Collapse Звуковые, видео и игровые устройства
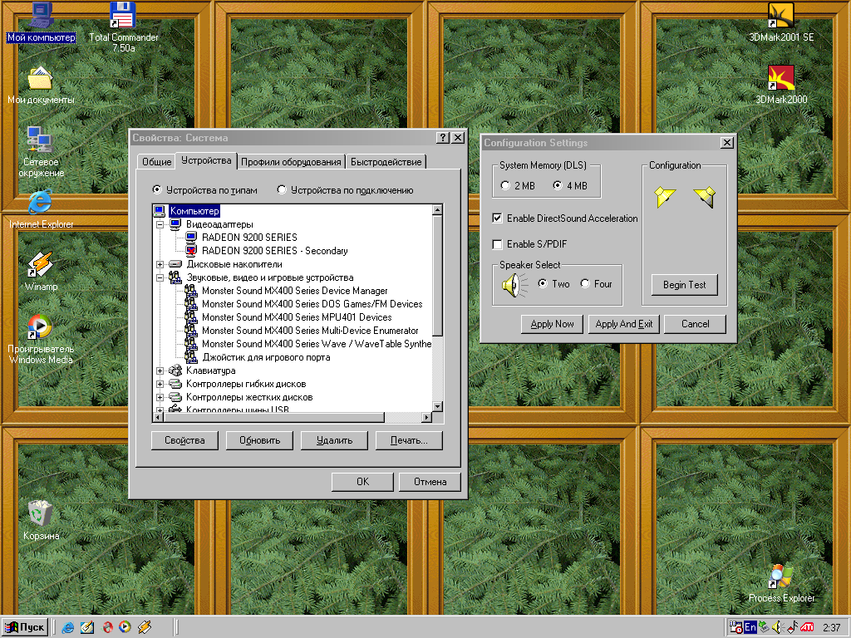 (161, 277)
